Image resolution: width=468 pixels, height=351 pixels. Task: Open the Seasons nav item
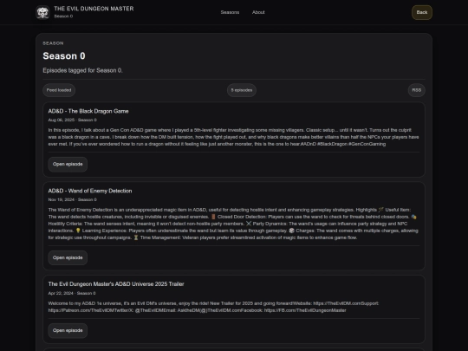(x=230, y=12)
